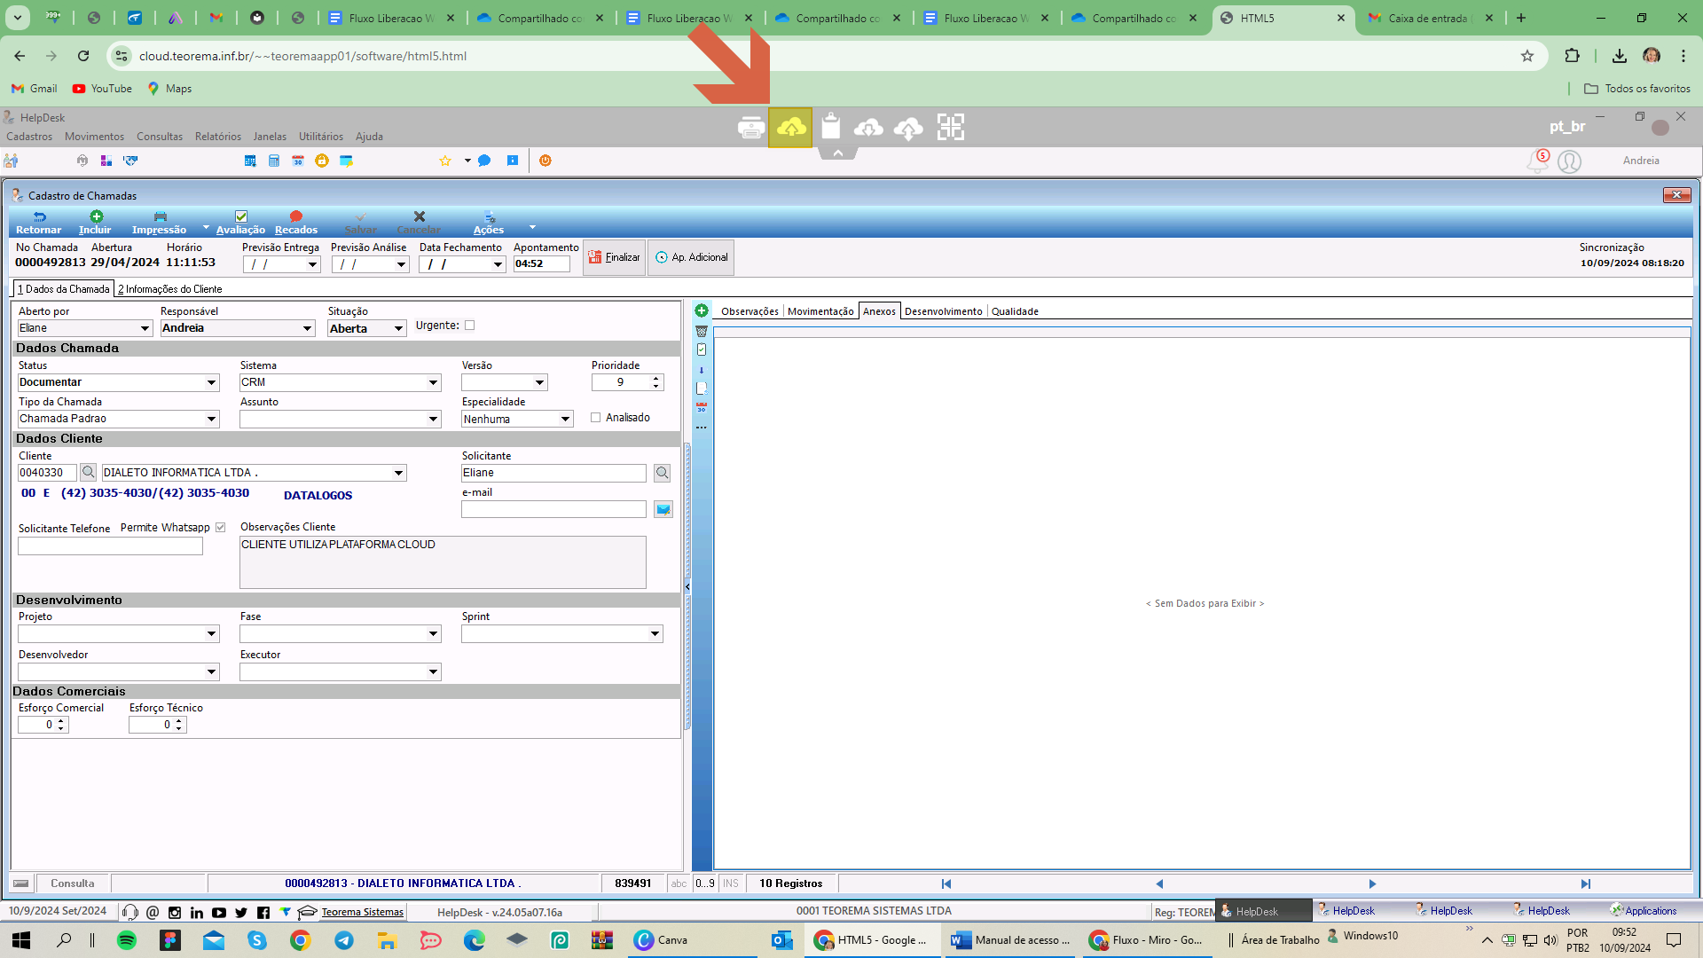The height and width of the screenshot is (958, 1703).
Task: Click the Solicitante Telefone input field
Action: (110, 546)
